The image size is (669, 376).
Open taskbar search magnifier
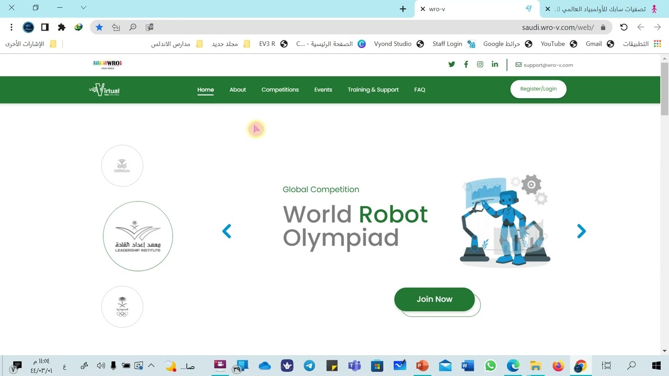coord(631,366)
